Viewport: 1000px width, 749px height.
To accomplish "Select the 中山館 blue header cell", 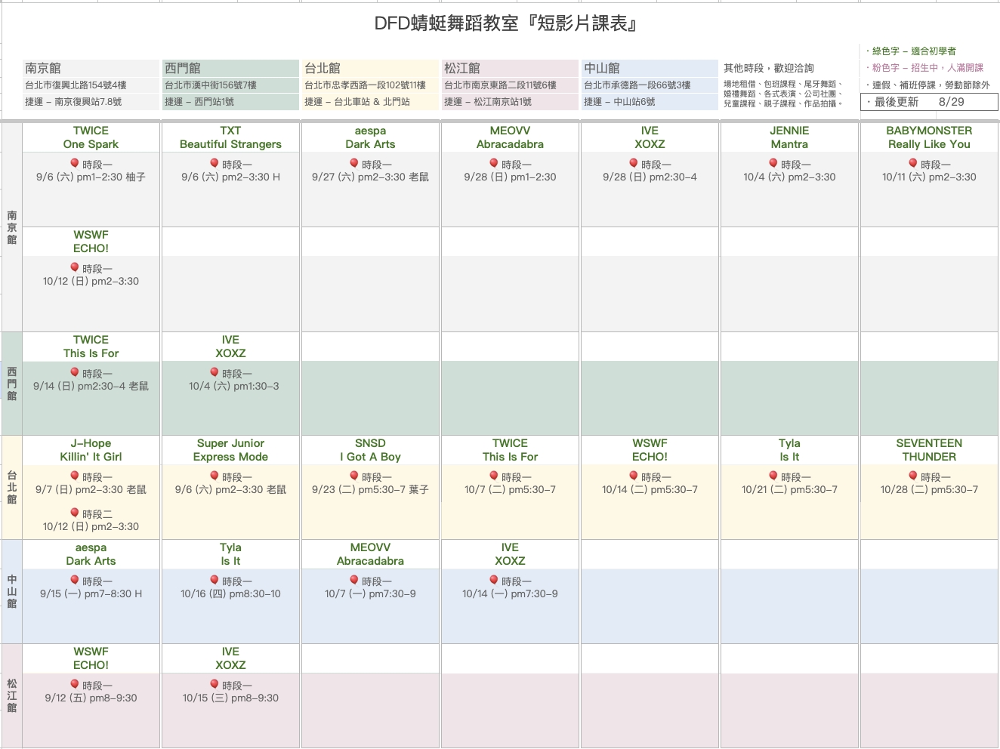I will (x=650, y=68).
